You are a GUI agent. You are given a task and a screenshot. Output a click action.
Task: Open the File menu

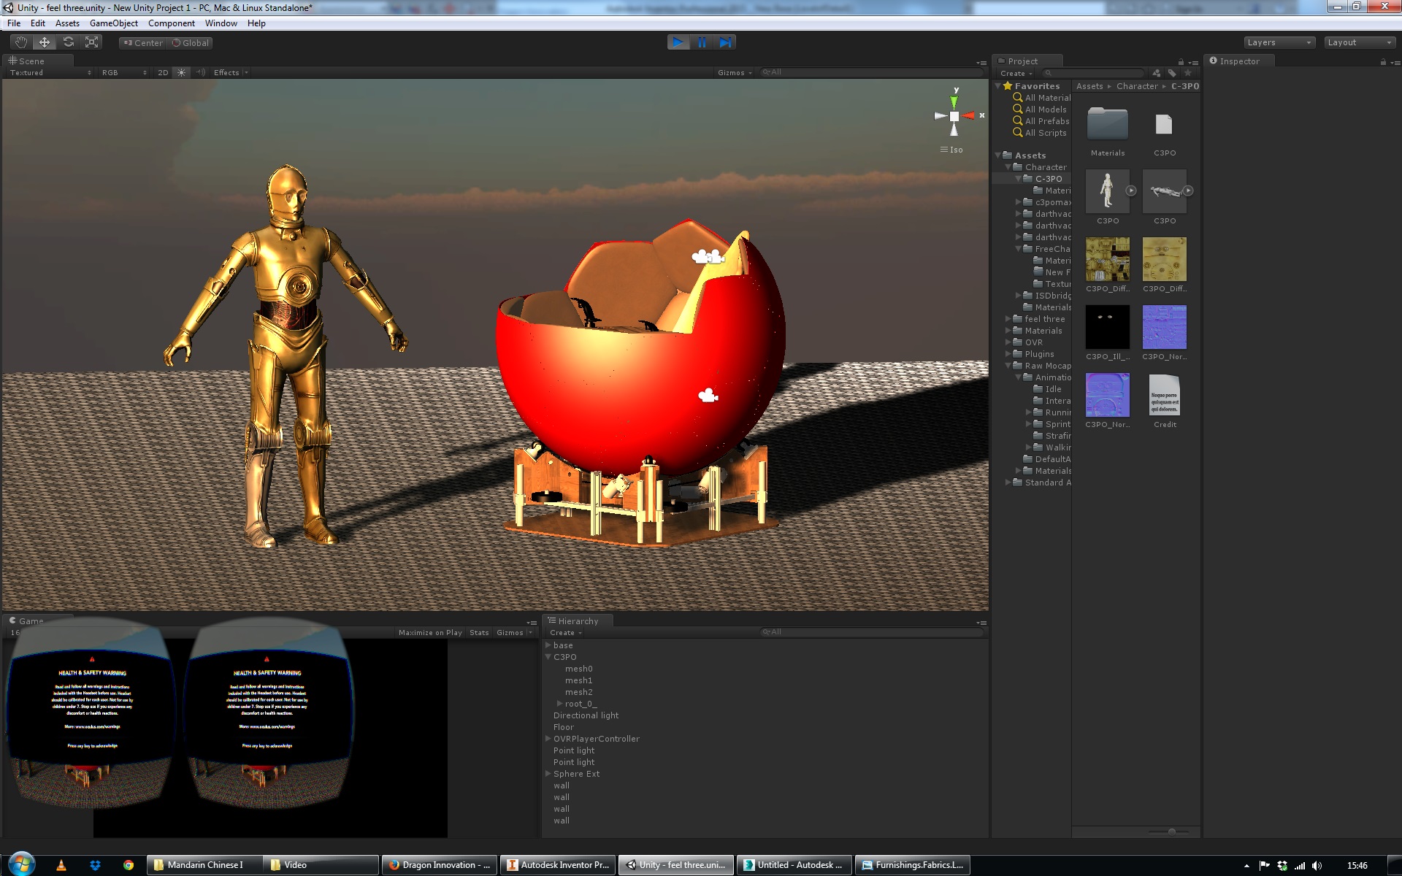(14, 23)
